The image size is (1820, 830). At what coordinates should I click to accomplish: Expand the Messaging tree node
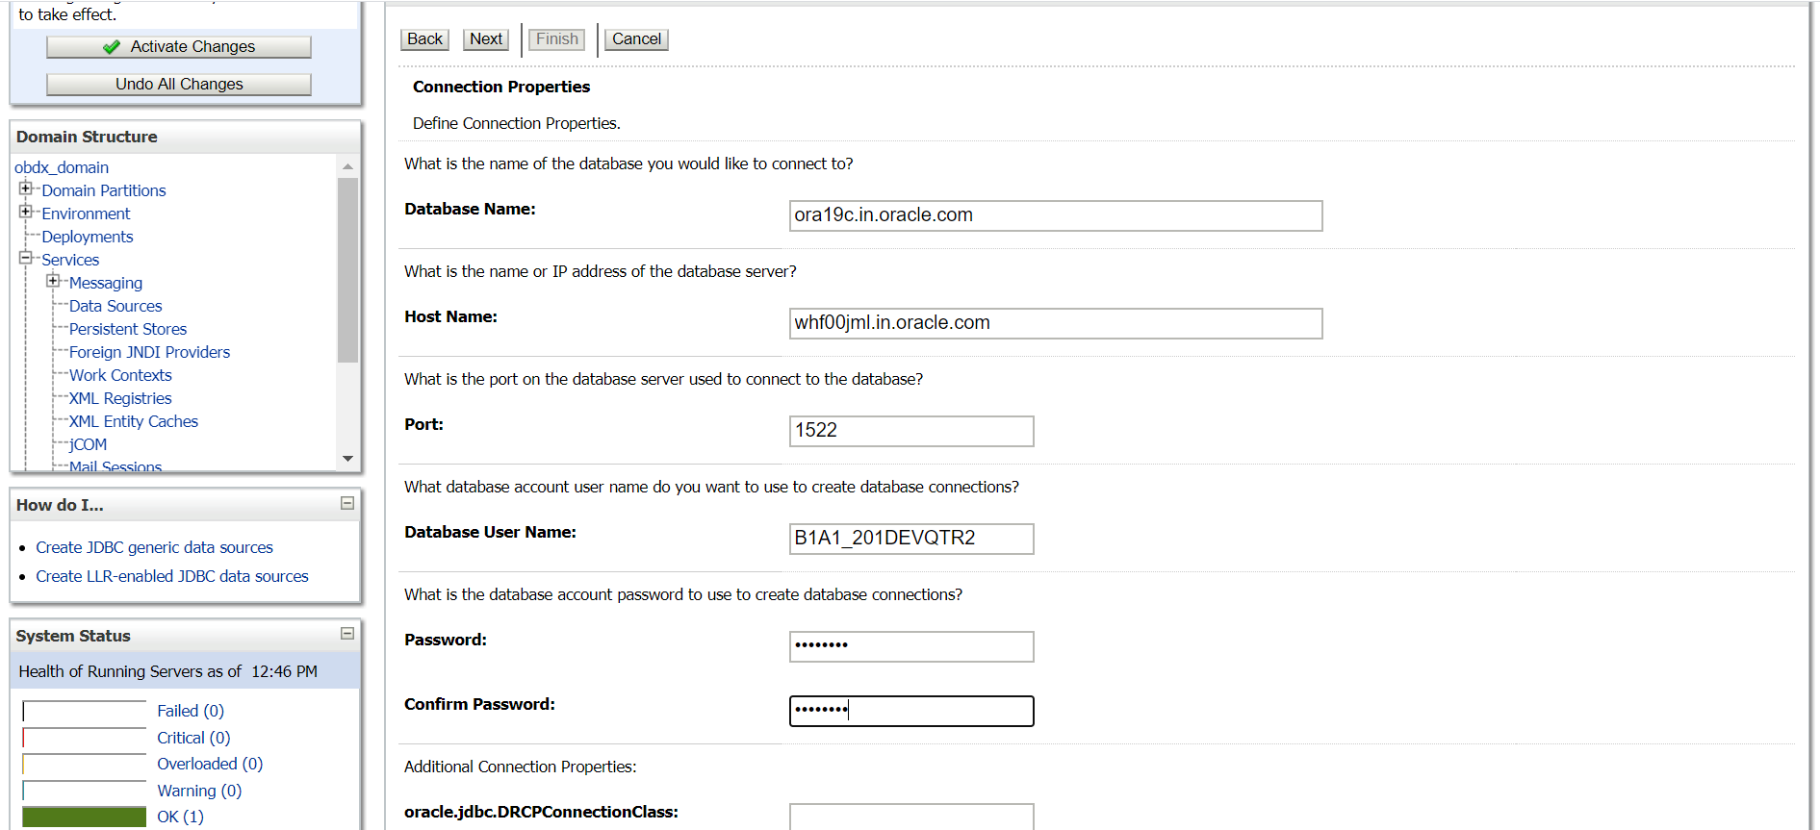pos(53,281)
